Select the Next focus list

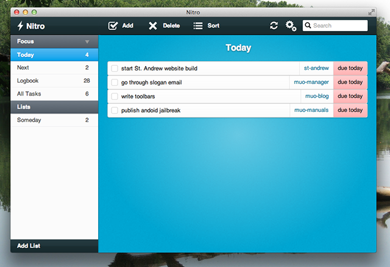click(x=54, y=68)
